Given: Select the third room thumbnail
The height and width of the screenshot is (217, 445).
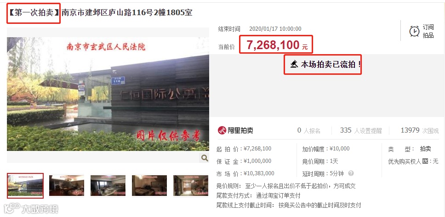Looking at the screenshot, I should point(108,185).
